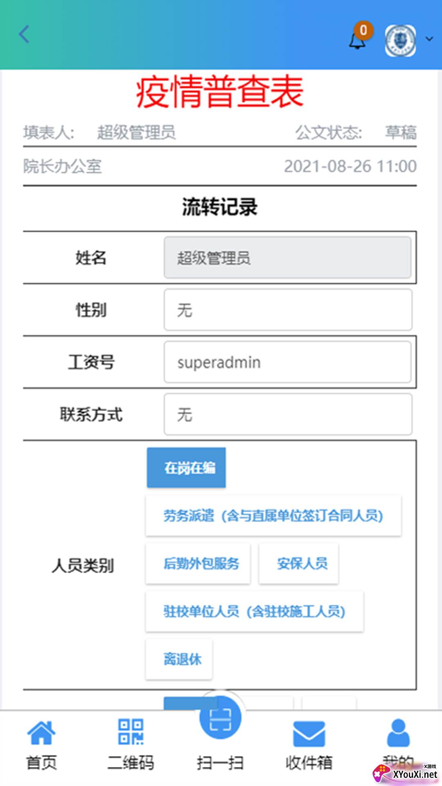Viewport: 442px width, 786px height.
Task: Select 劳务派遣 personnel option
Action: tap(273, 515)
